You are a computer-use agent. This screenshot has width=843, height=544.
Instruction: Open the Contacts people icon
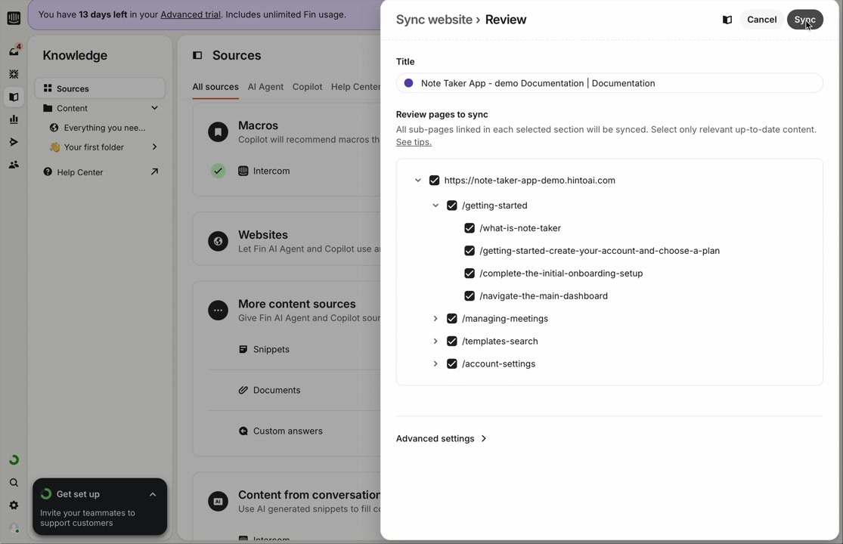14,165
